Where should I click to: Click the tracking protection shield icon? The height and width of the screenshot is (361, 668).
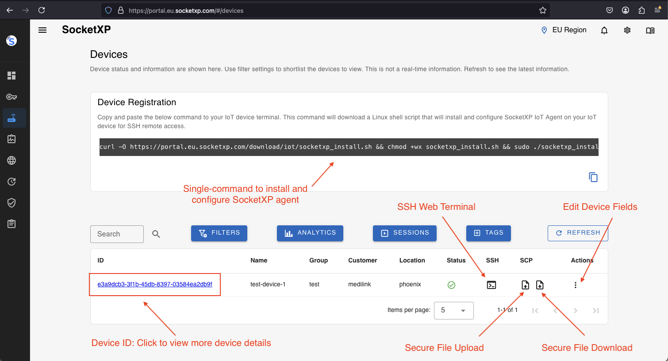tap(108, 10)
